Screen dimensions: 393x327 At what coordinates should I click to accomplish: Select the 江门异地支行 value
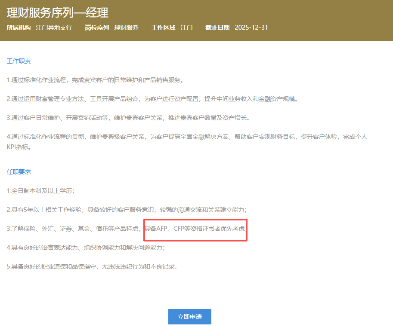pos(54,28)
